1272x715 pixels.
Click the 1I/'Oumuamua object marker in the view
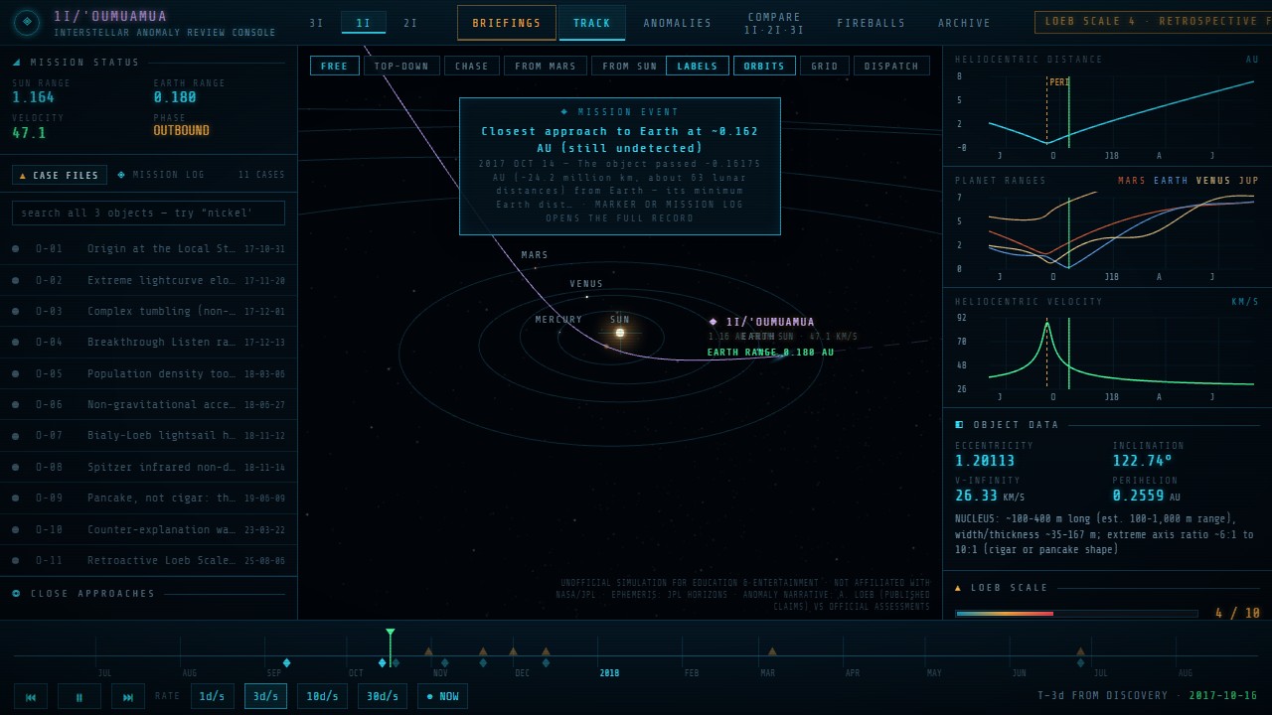pyautogui.click(x=713, y=322)
